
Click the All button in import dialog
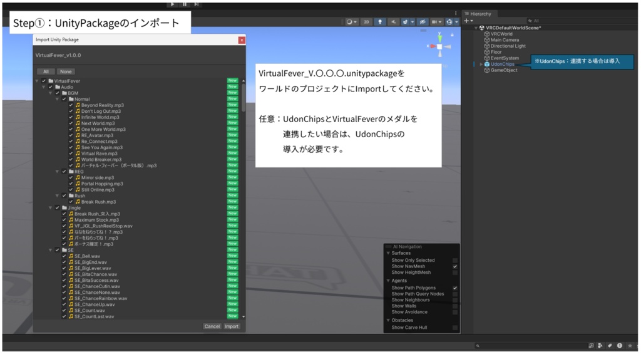[46, 71]
